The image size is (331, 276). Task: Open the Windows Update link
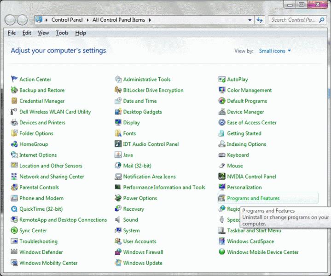[142, 263]
